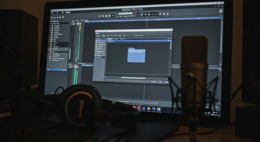This screenshot has height=142, width=260.
Task: Click the location pin icon above the project tree
Action: 52,18
